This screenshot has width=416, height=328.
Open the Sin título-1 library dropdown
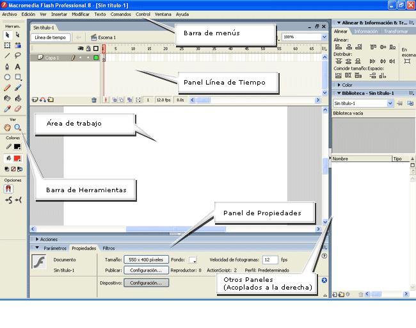390,103
